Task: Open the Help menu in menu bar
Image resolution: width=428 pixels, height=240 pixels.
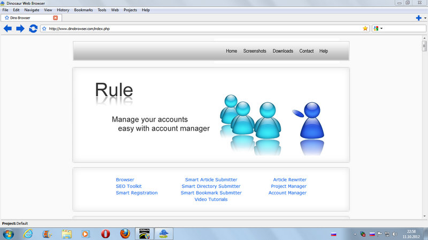Action: click(x=146, y=10)
